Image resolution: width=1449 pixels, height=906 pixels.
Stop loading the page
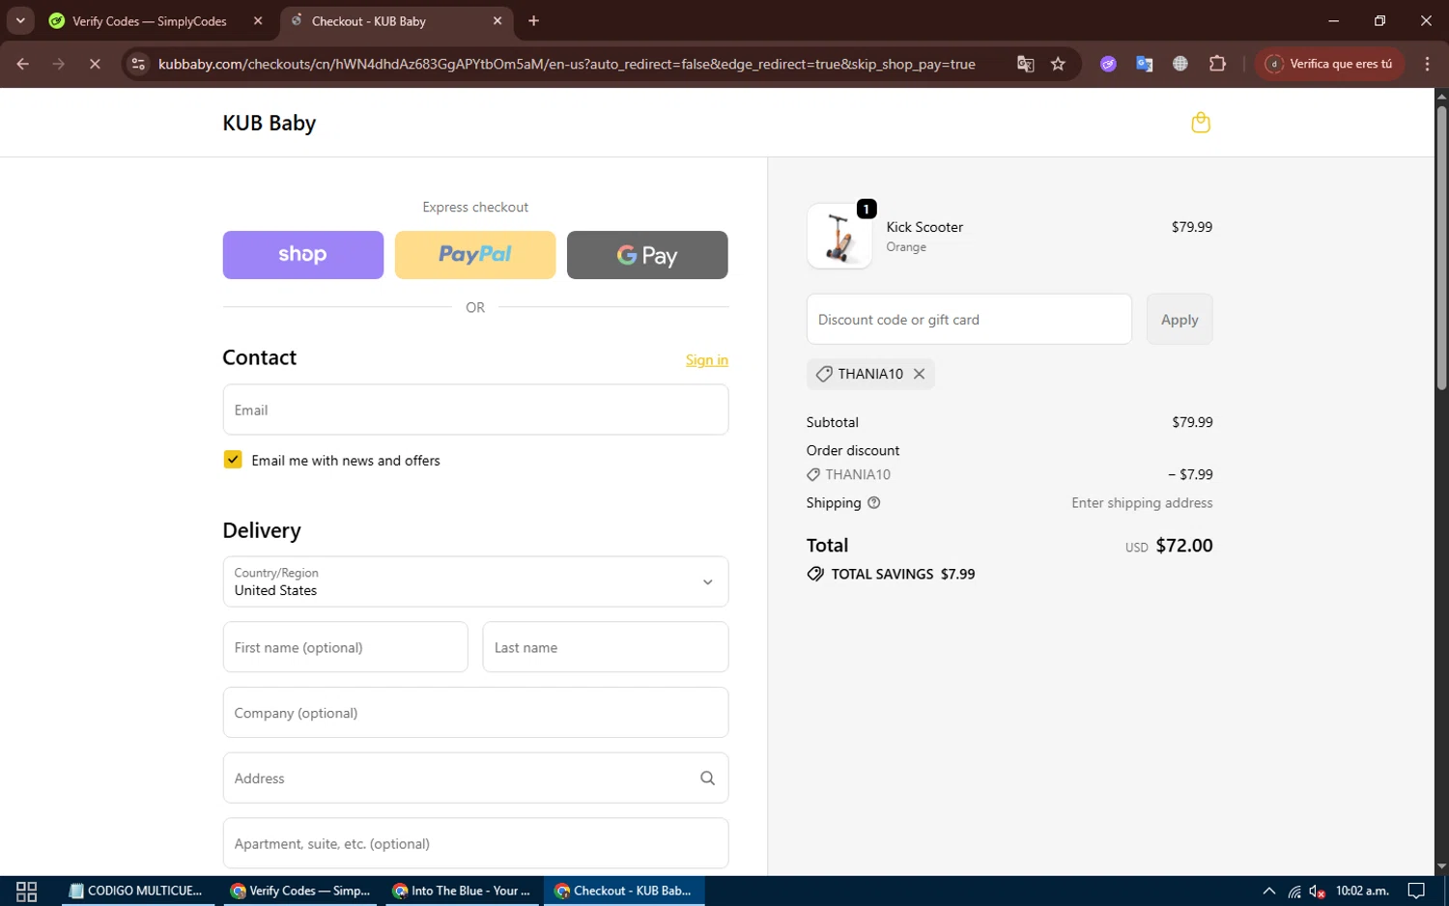pos(95,64)
